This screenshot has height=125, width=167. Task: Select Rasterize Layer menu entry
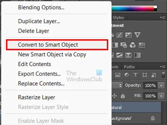[x=36, y=97]
